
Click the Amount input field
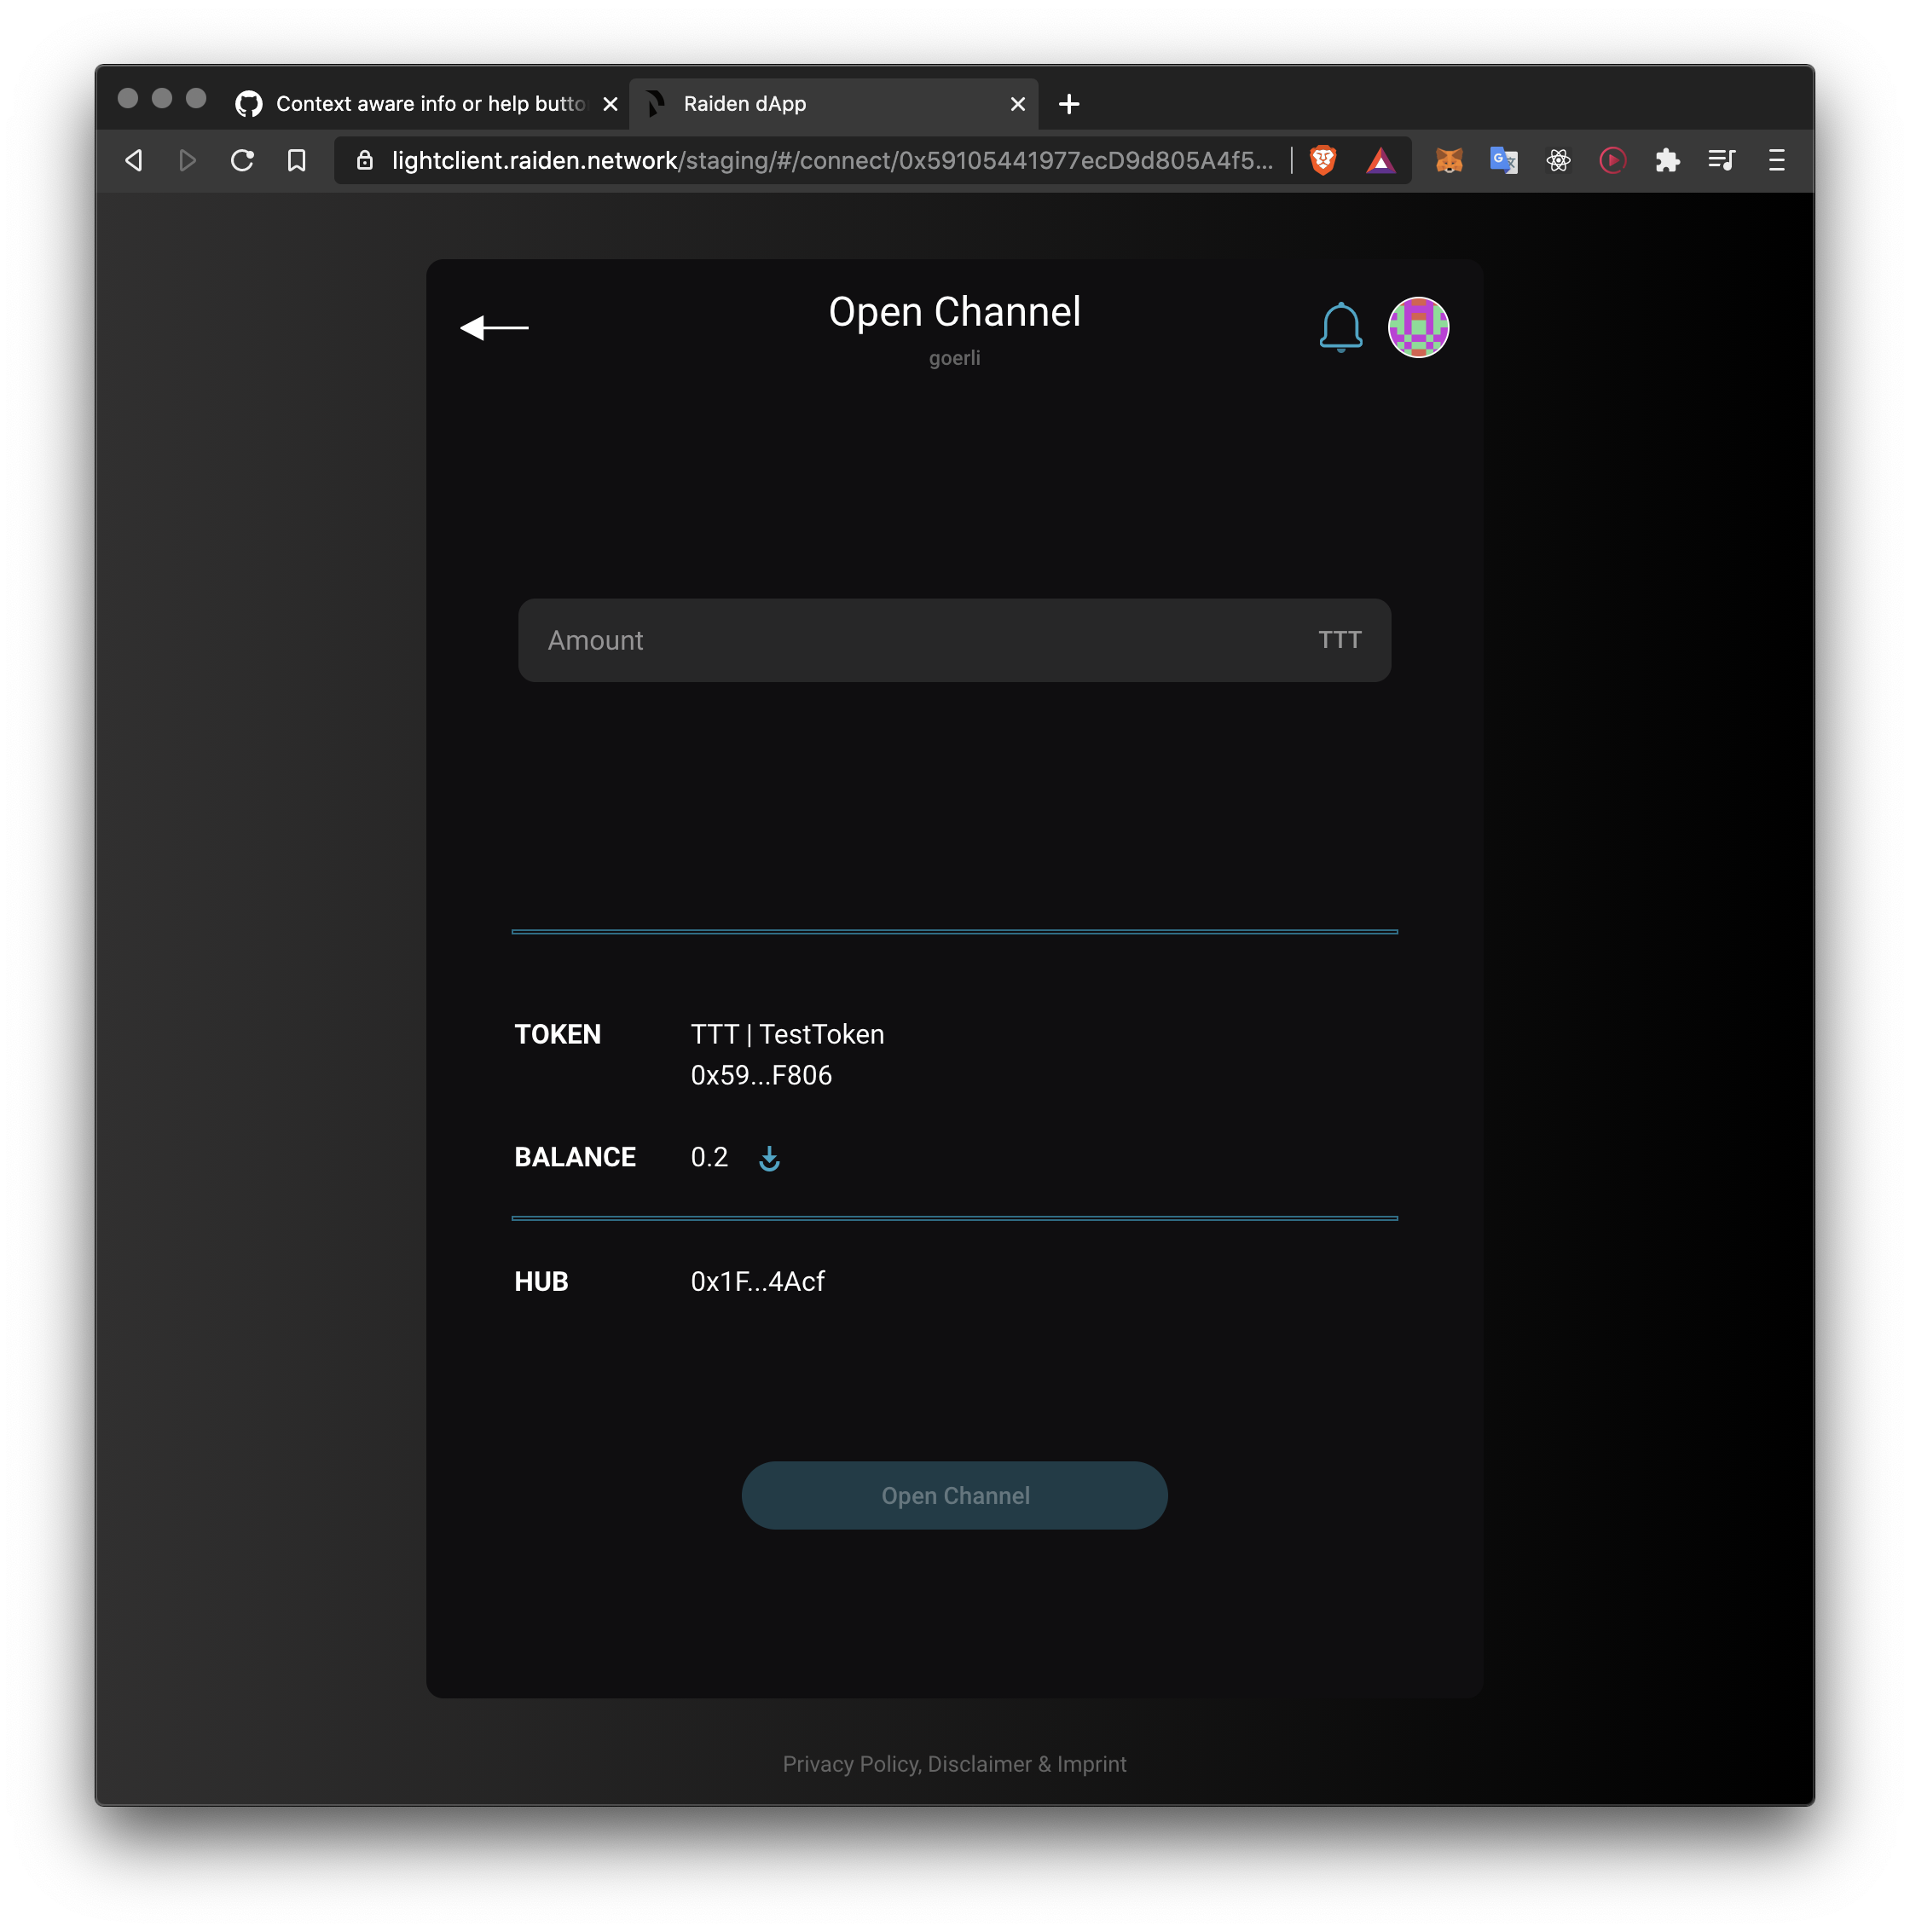pos(954,640)
